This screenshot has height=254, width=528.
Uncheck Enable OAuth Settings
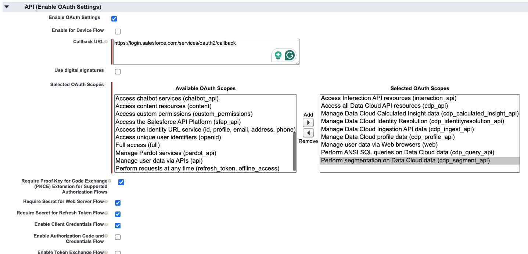(114, 18)
